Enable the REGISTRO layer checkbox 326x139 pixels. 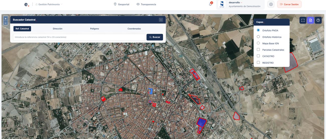(258, 63)
